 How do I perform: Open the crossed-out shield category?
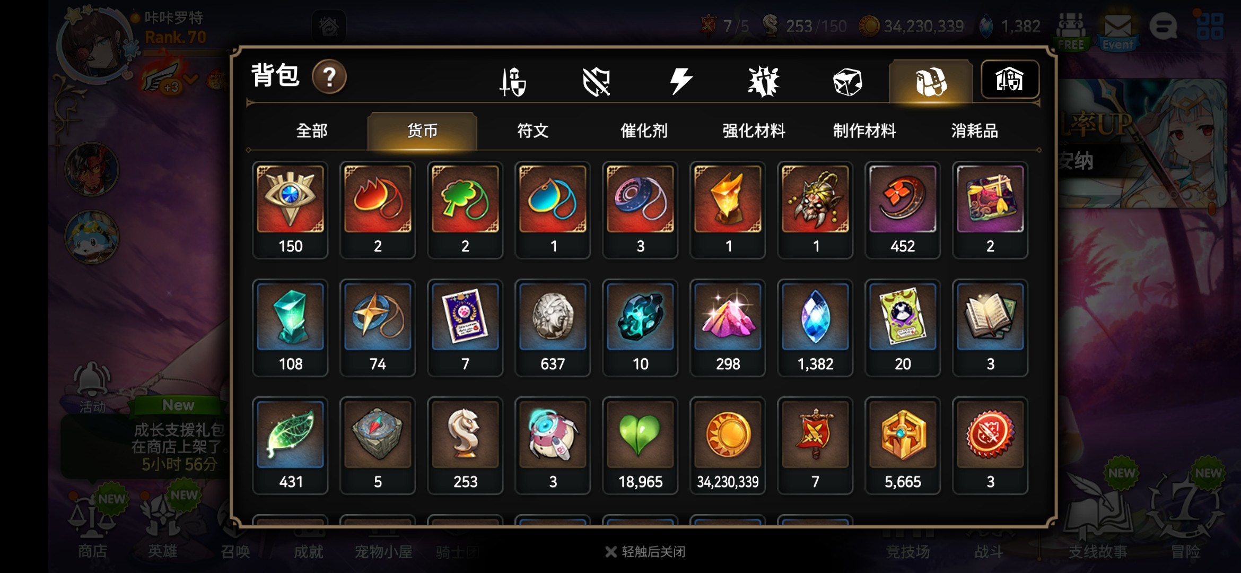coord(597,82)
